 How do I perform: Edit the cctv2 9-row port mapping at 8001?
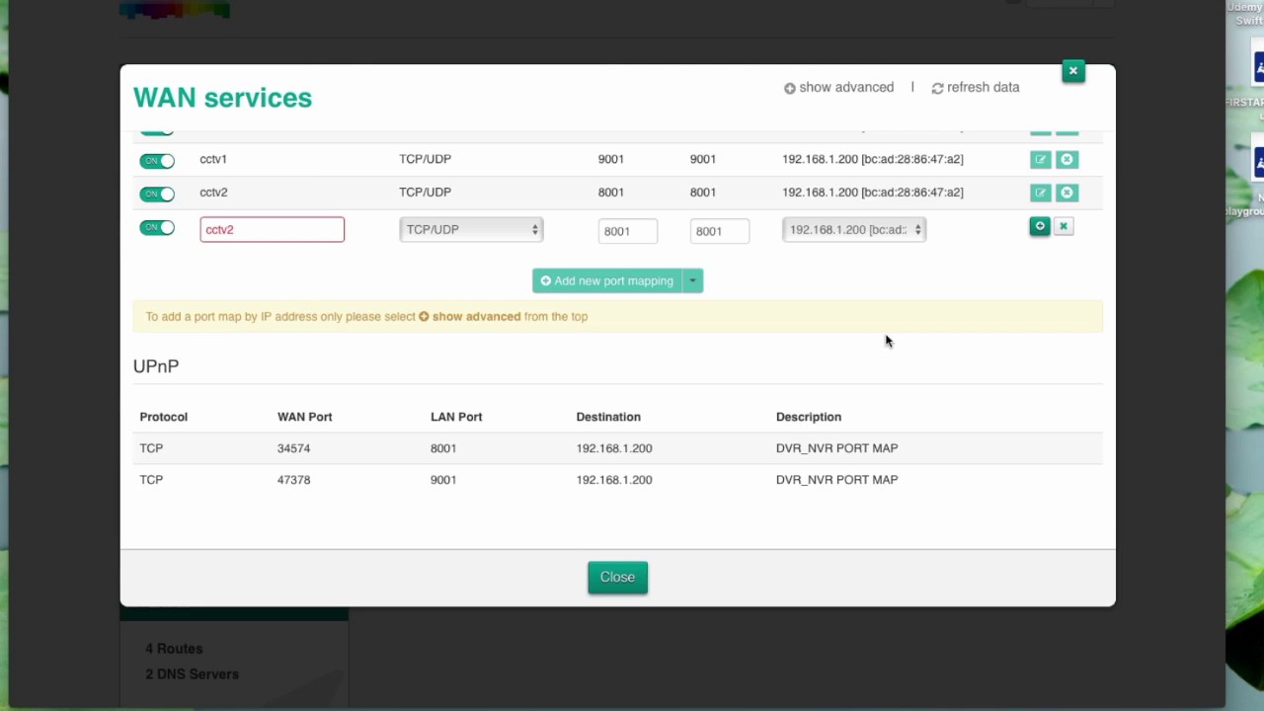point(1040,193)
